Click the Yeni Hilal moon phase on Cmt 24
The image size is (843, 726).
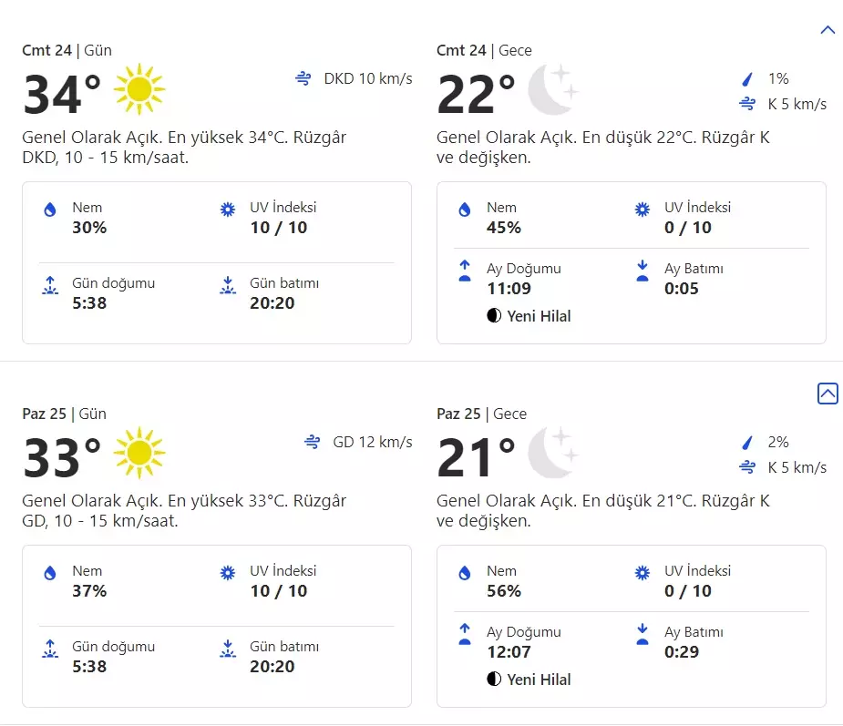[529, 316]
